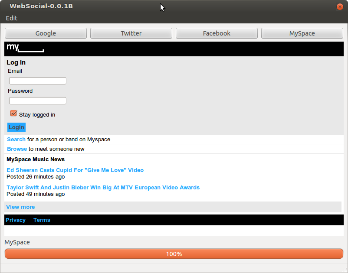Open Taylor Swift And Justin Bieber article
348x273 pixels.
point(103,188)
